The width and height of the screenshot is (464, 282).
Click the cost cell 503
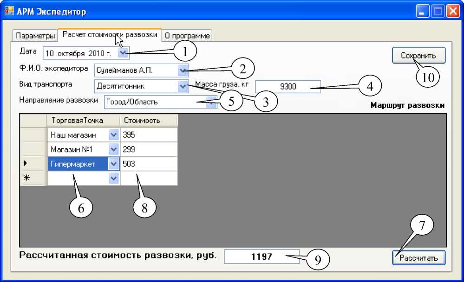click(x=149, y=164)
